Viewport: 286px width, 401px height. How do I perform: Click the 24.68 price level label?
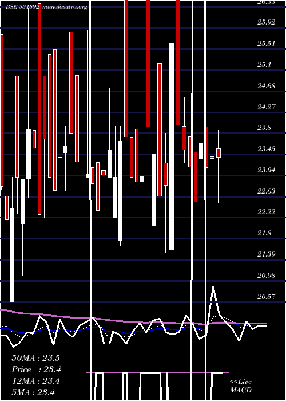point(267,86)
